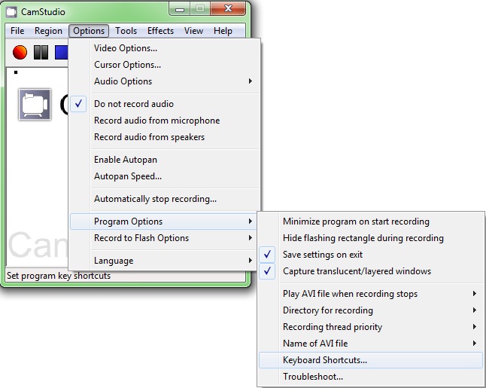
Task: Expand 'Directory for recording' submenu
Action: tap(371, 310)
